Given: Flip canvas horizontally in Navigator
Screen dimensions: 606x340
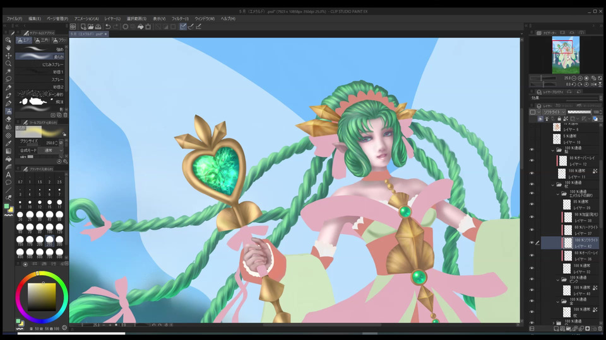Looking at the screenshot, I should pos(593,84).
